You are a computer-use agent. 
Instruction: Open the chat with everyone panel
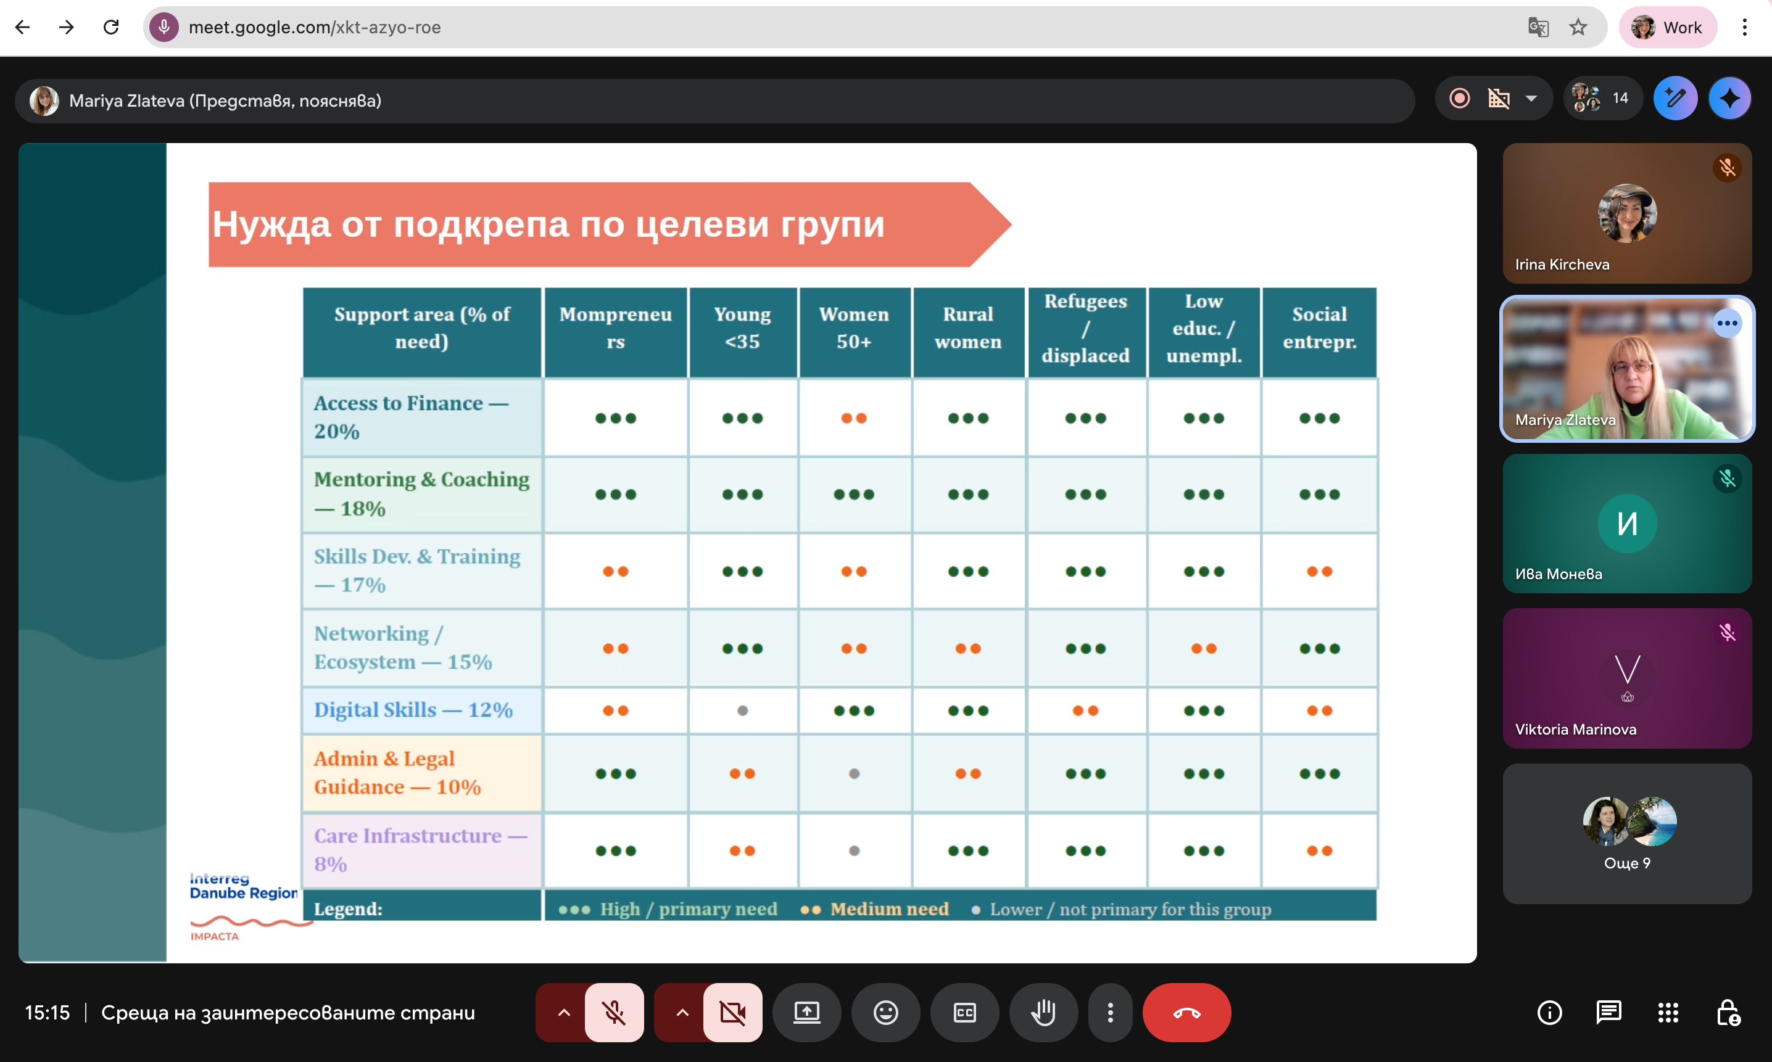[x=1608, y=1012]
